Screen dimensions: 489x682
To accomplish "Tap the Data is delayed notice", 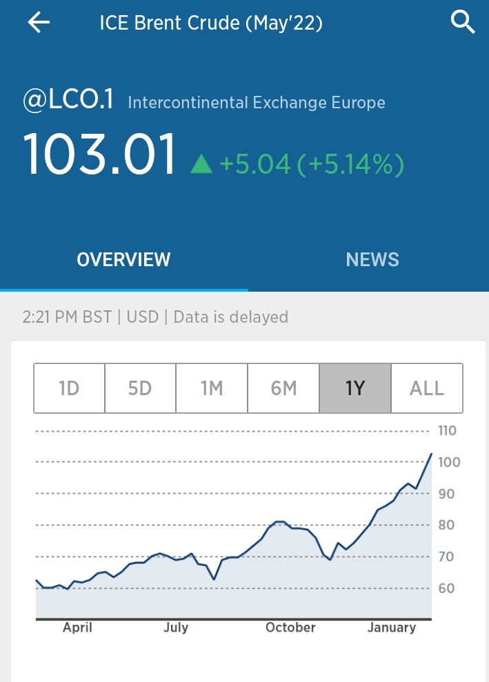I will click(x=230, y=317).
